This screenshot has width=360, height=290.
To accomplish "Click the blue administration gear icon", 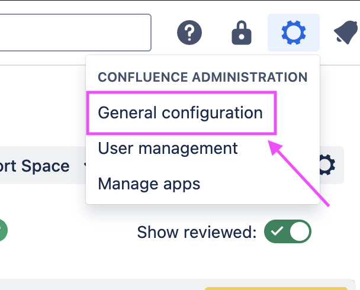I will click(293, 33).
